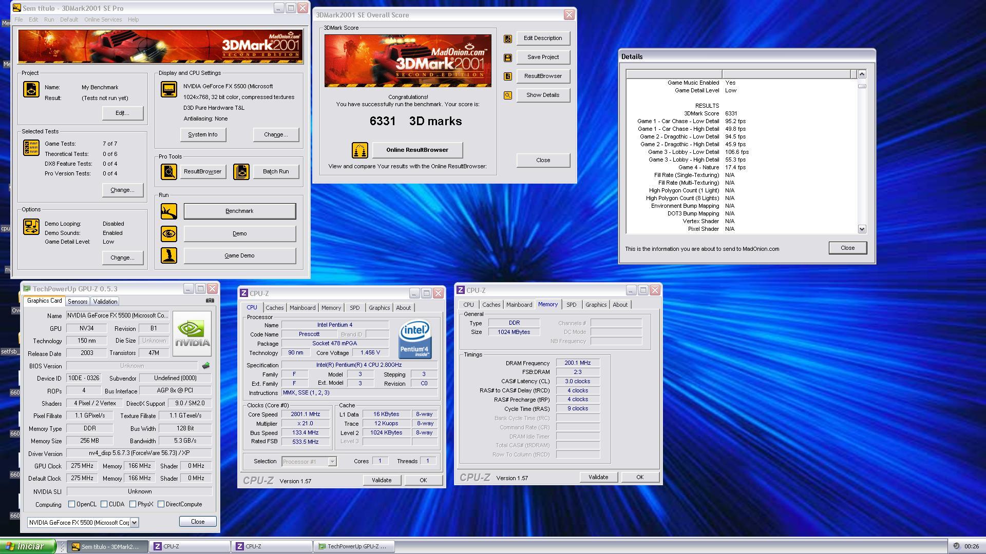Click the Selected Tests checklist icon

point(31,148)
